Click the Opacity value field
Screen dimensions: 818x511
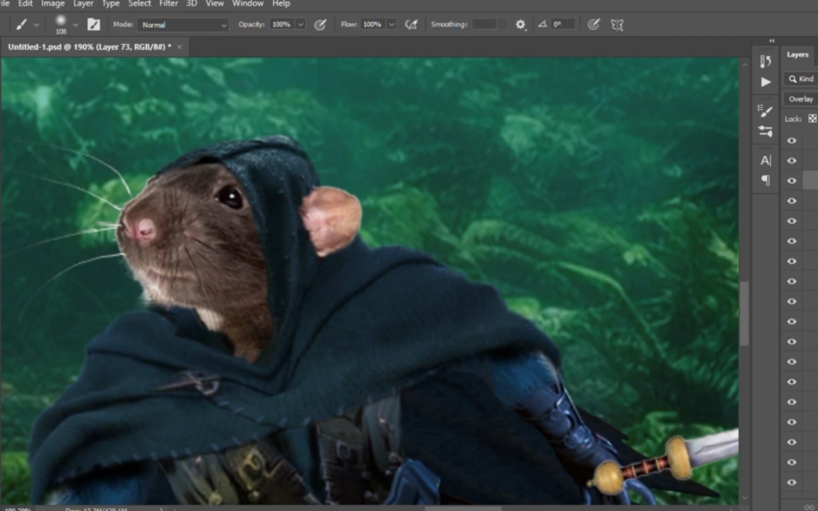[x=282, y=24]
